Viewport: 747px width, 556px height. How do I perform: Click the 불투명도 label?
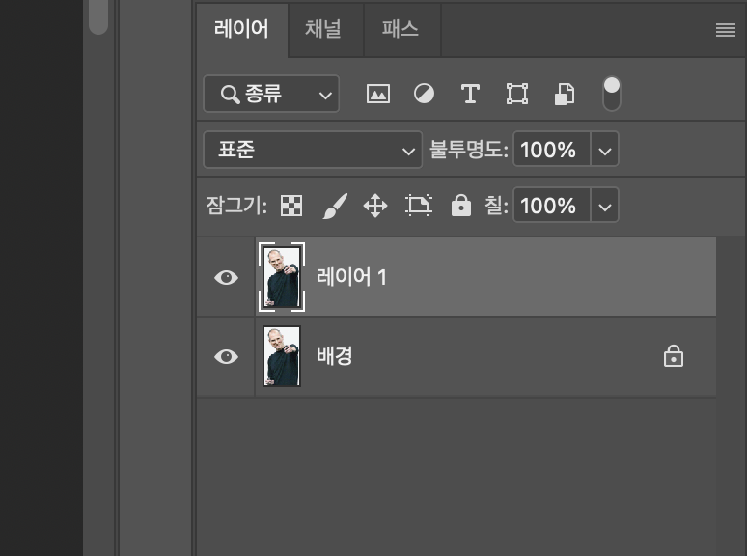click(469, 150)
